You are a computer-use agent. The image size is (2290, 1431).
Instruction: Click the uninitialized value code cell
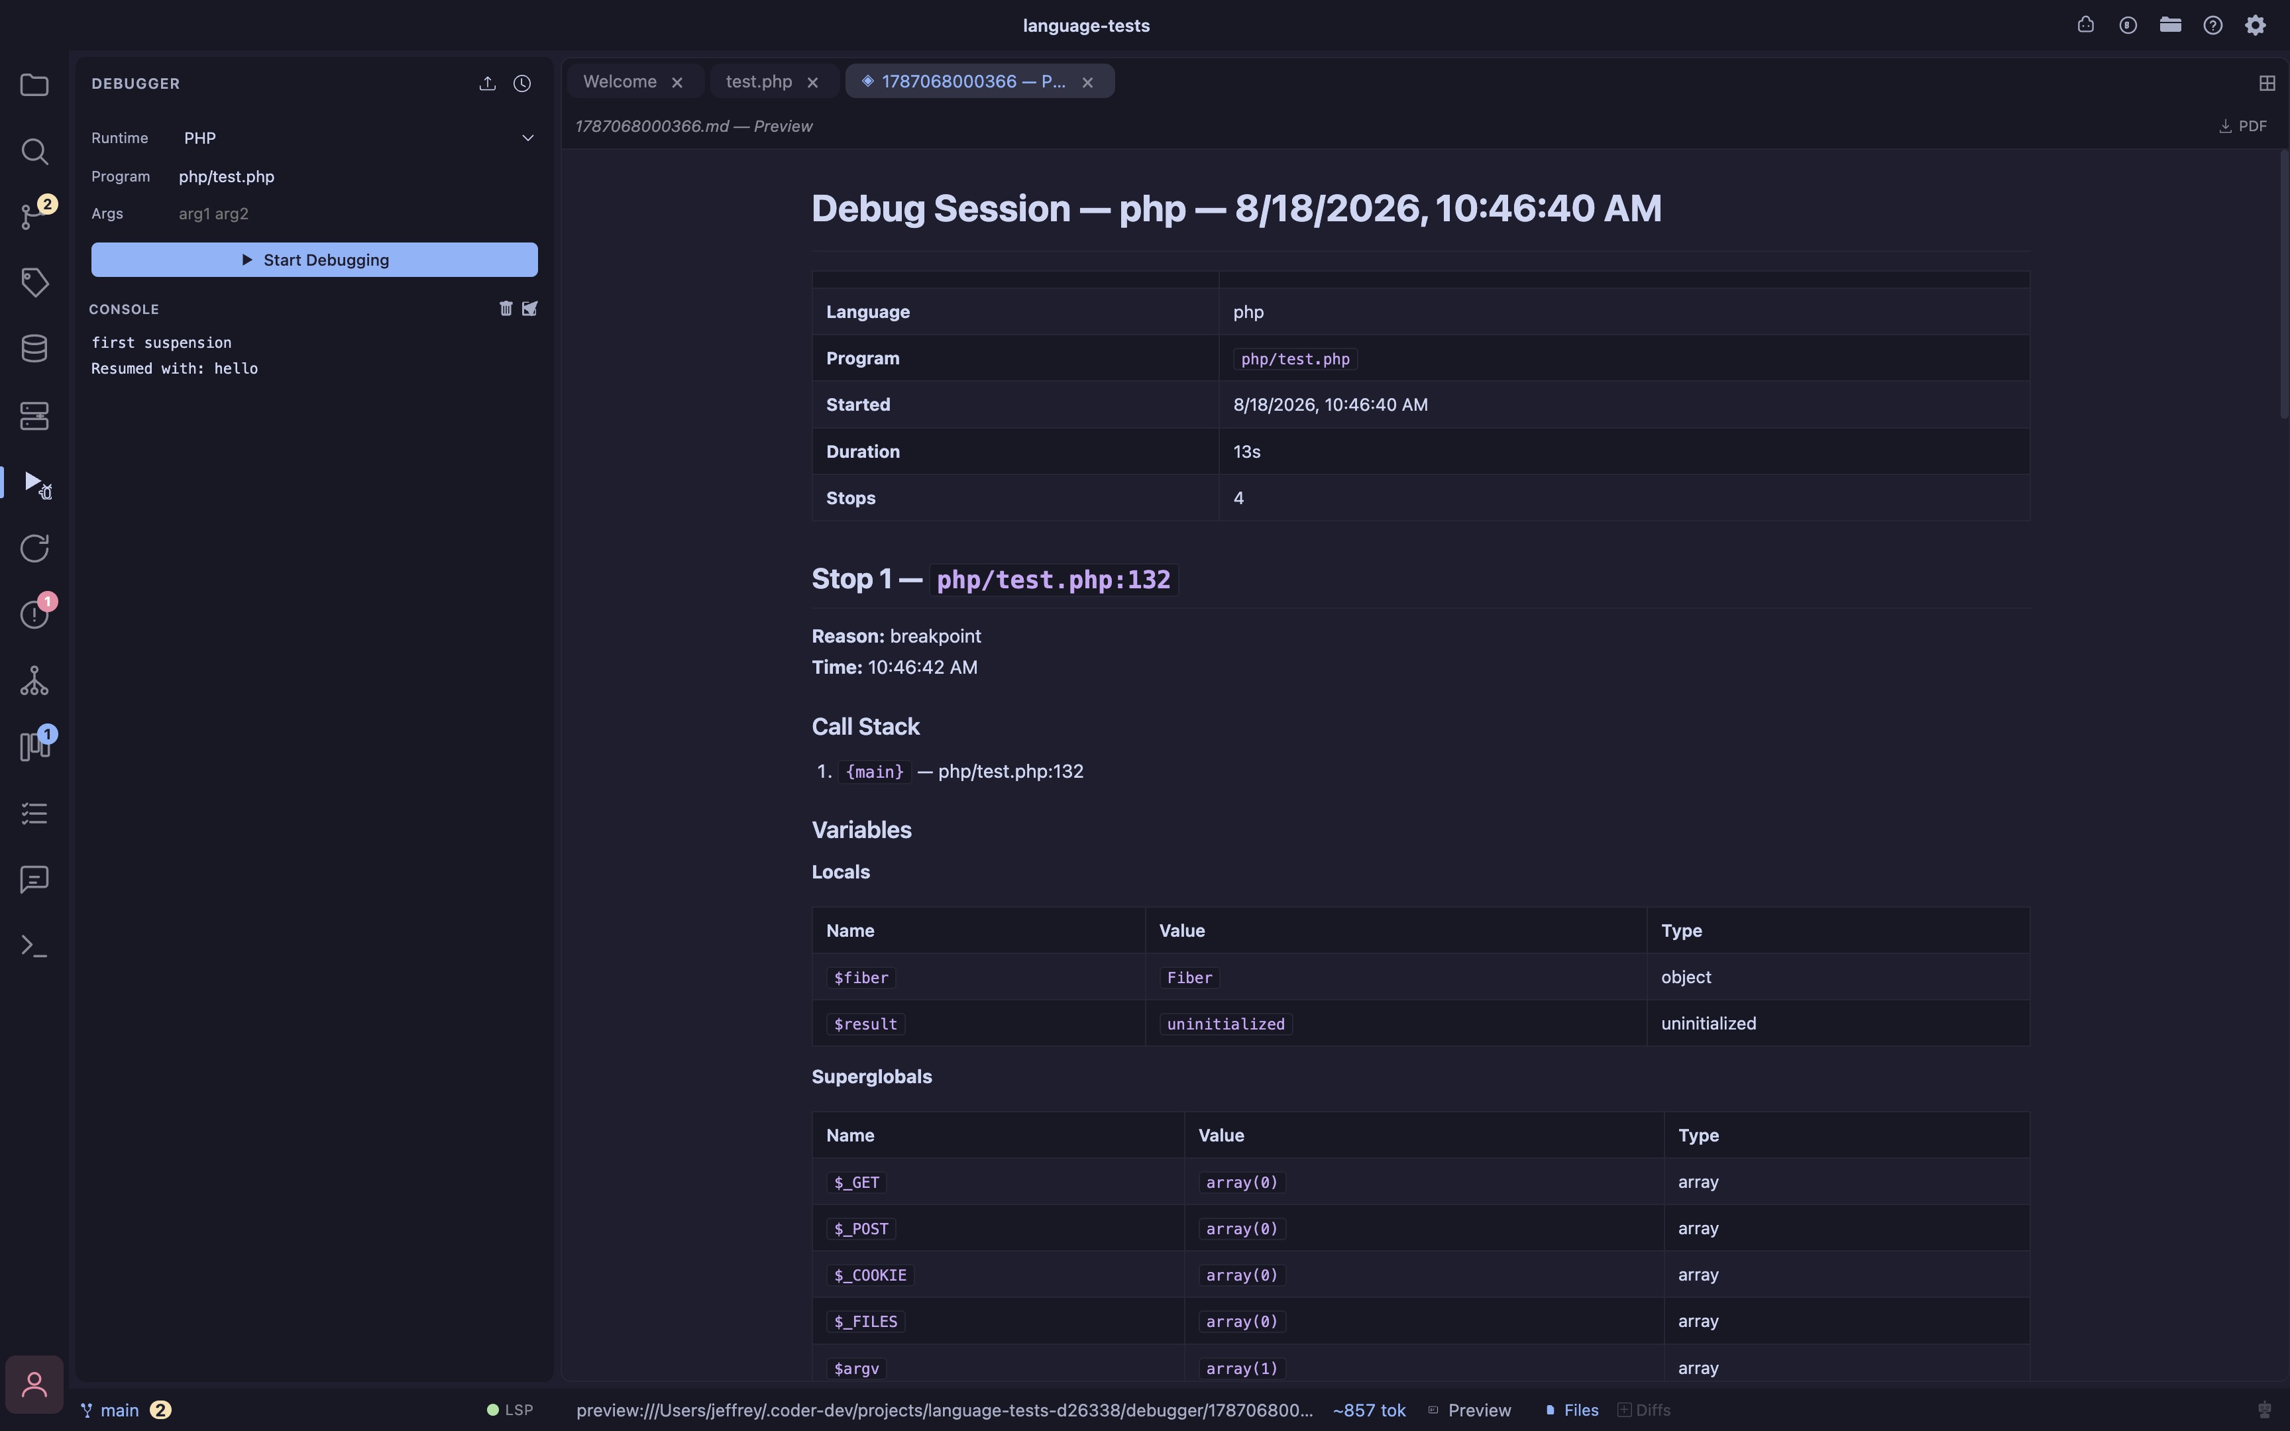1227,1024
